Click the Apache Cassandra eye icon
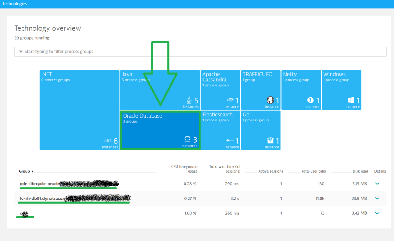Screen dimensions: 394x241 click(x=230, y=100)
